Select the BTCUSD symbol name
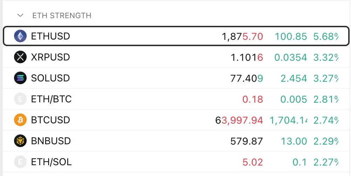The width and height of the screenshot is (351, 176). click(x=50, y=120)
